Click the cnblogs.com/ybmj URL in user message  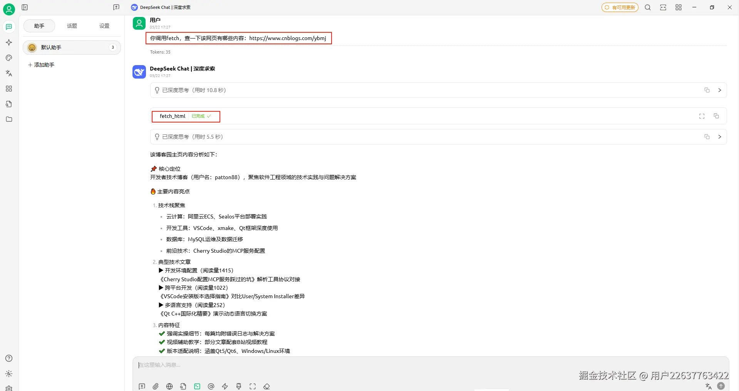[288, 38]
